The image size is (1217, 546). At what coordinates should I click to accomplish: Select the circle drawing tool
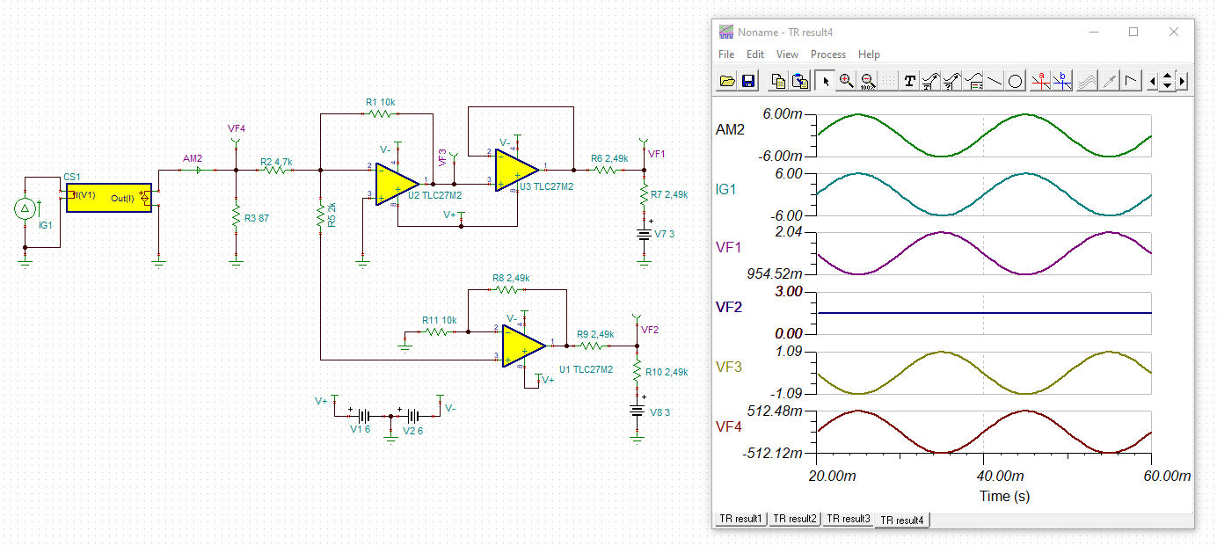pos(1015,81)
